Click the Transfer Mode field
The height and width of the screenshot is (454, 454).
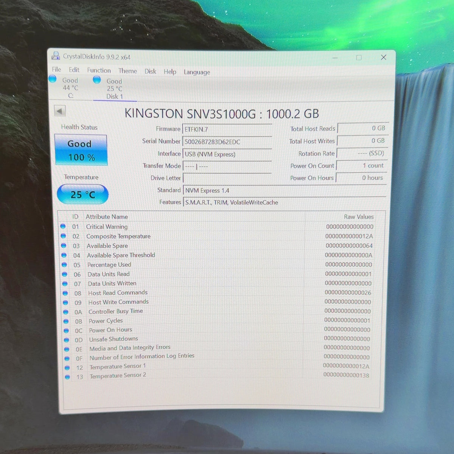click(227, 166)
